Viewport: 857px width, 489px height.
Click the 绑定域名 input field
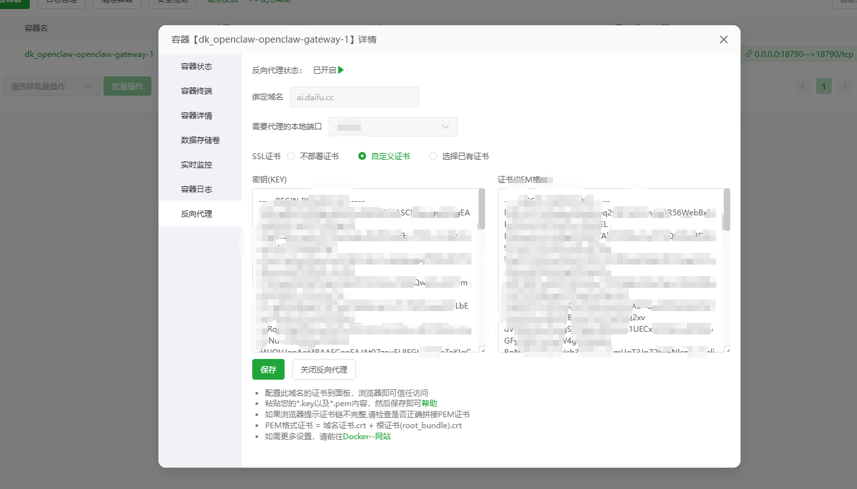click(x=354, y=96)
